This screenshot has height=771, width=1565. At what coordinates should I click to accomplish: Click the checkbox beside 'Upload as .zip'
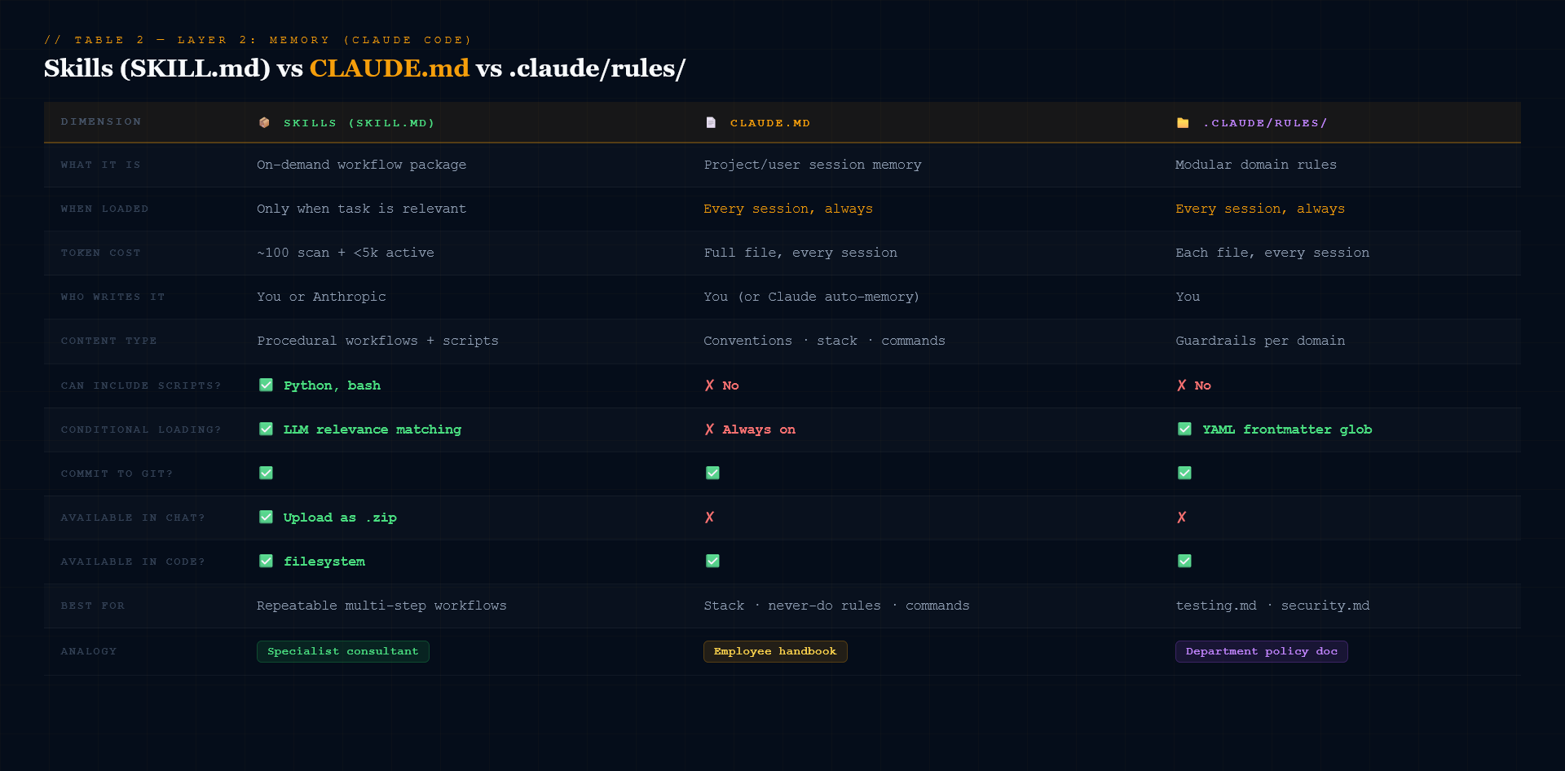click(266, 517)
